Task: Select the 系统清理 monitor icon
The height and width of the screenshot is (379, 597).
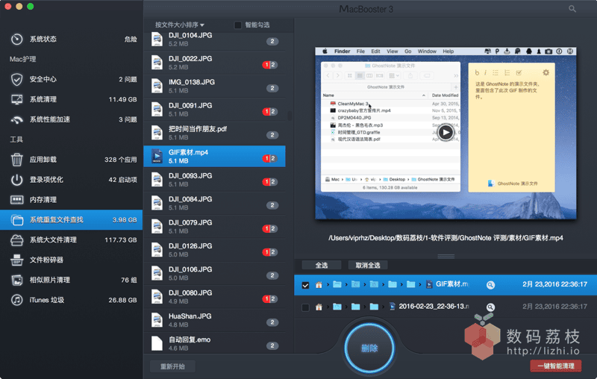Action: (x=16, y=99)
